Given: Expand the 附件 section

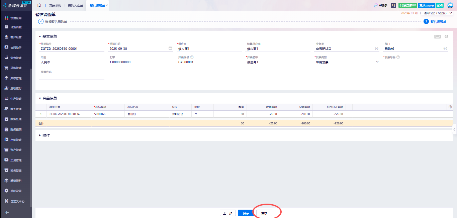Looking at the screenshot, I should pos(40,135).
